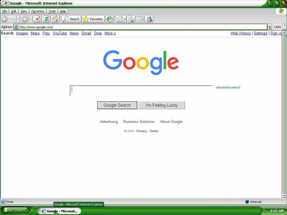Expand the Links toolbar chevron
Image resolution: width=287 pixels, height=215 pixels.
[x=284, y=27]
